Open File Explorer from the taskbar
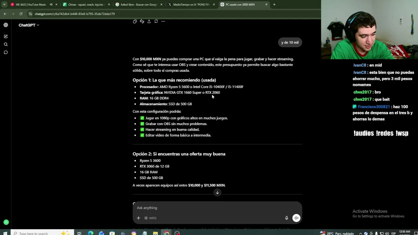 (x=155, y=233)
